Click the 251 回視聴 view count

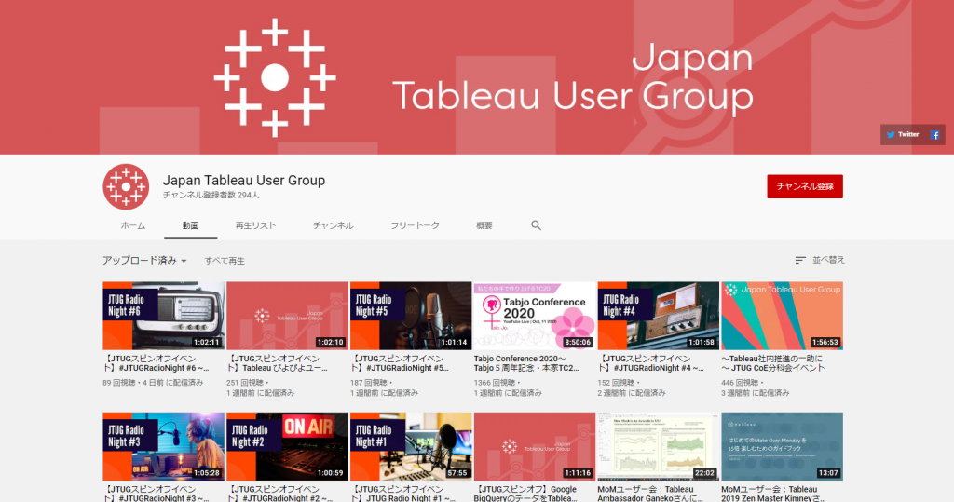tap(247, 383)
